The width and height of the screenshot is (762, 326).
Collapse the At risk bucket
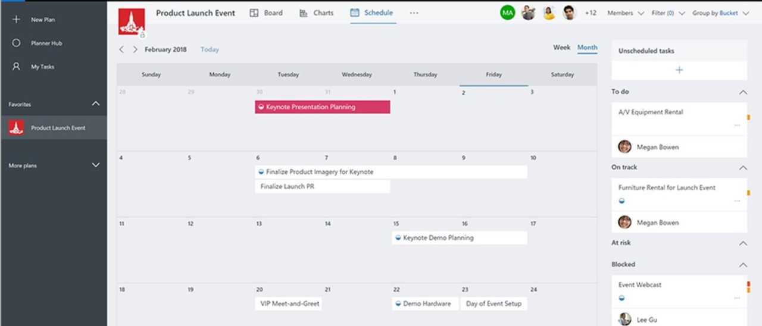[x=743, y=243]
